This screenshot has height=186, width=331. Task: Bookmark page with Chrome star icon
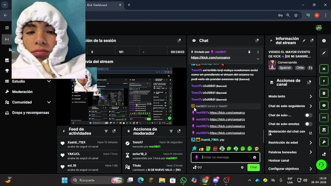296,15
